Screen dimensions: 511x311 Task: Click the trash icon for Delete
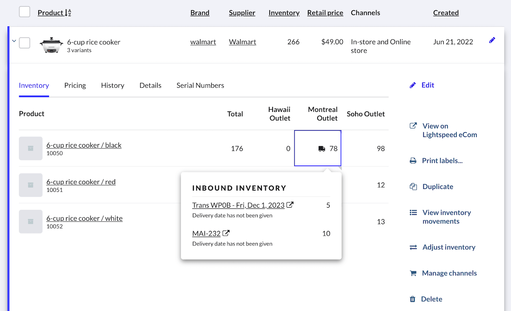coord(412,299)
